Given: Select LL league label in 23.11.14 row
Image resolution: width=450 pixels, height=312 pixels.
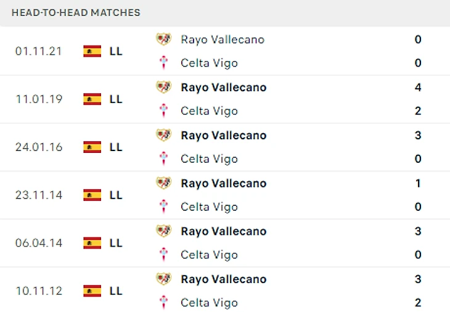Looking at the screenshot, I should click(116, 195).
